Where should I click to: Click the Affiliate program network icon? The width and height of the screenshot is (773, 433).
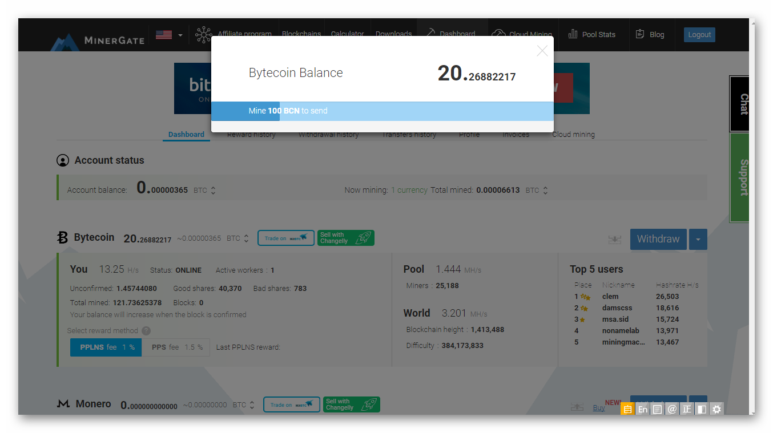pos(203,35)
